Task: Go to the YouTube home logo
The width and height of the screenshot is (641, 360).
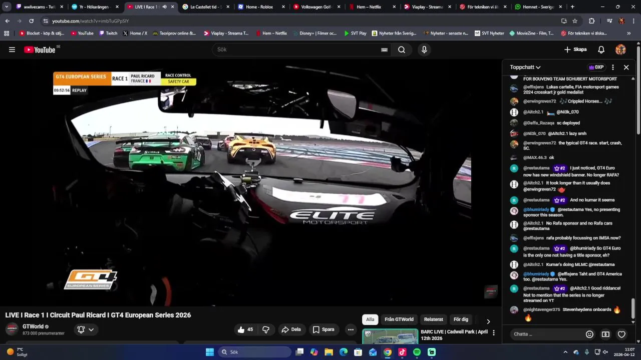Action: [x=40, y=49]
